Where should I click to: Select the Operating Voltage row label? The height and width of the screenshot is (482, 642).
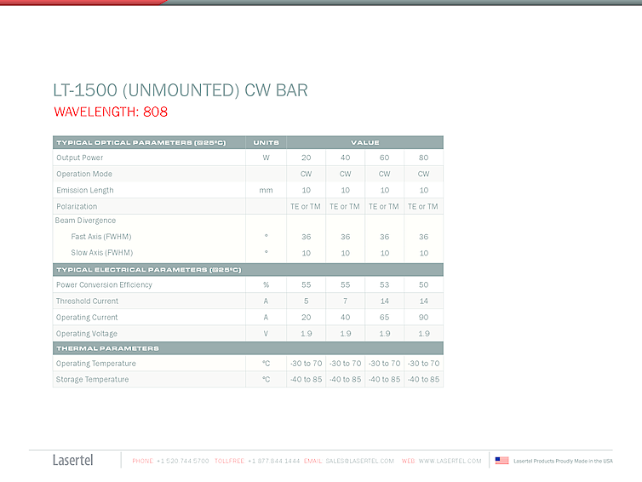coord(86,334)
